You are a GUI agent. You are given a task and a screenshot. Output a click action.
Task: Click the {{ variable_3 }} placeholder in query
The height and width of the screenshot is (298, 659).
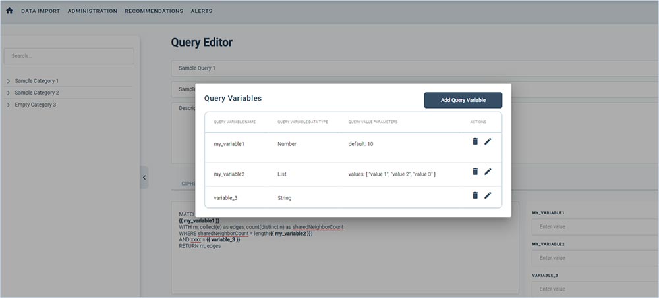click(223, 239)
